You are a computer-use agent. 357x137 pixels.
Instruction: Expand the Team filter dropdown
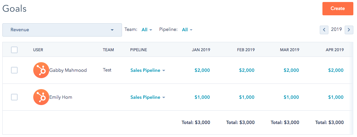tap(147, 30)
